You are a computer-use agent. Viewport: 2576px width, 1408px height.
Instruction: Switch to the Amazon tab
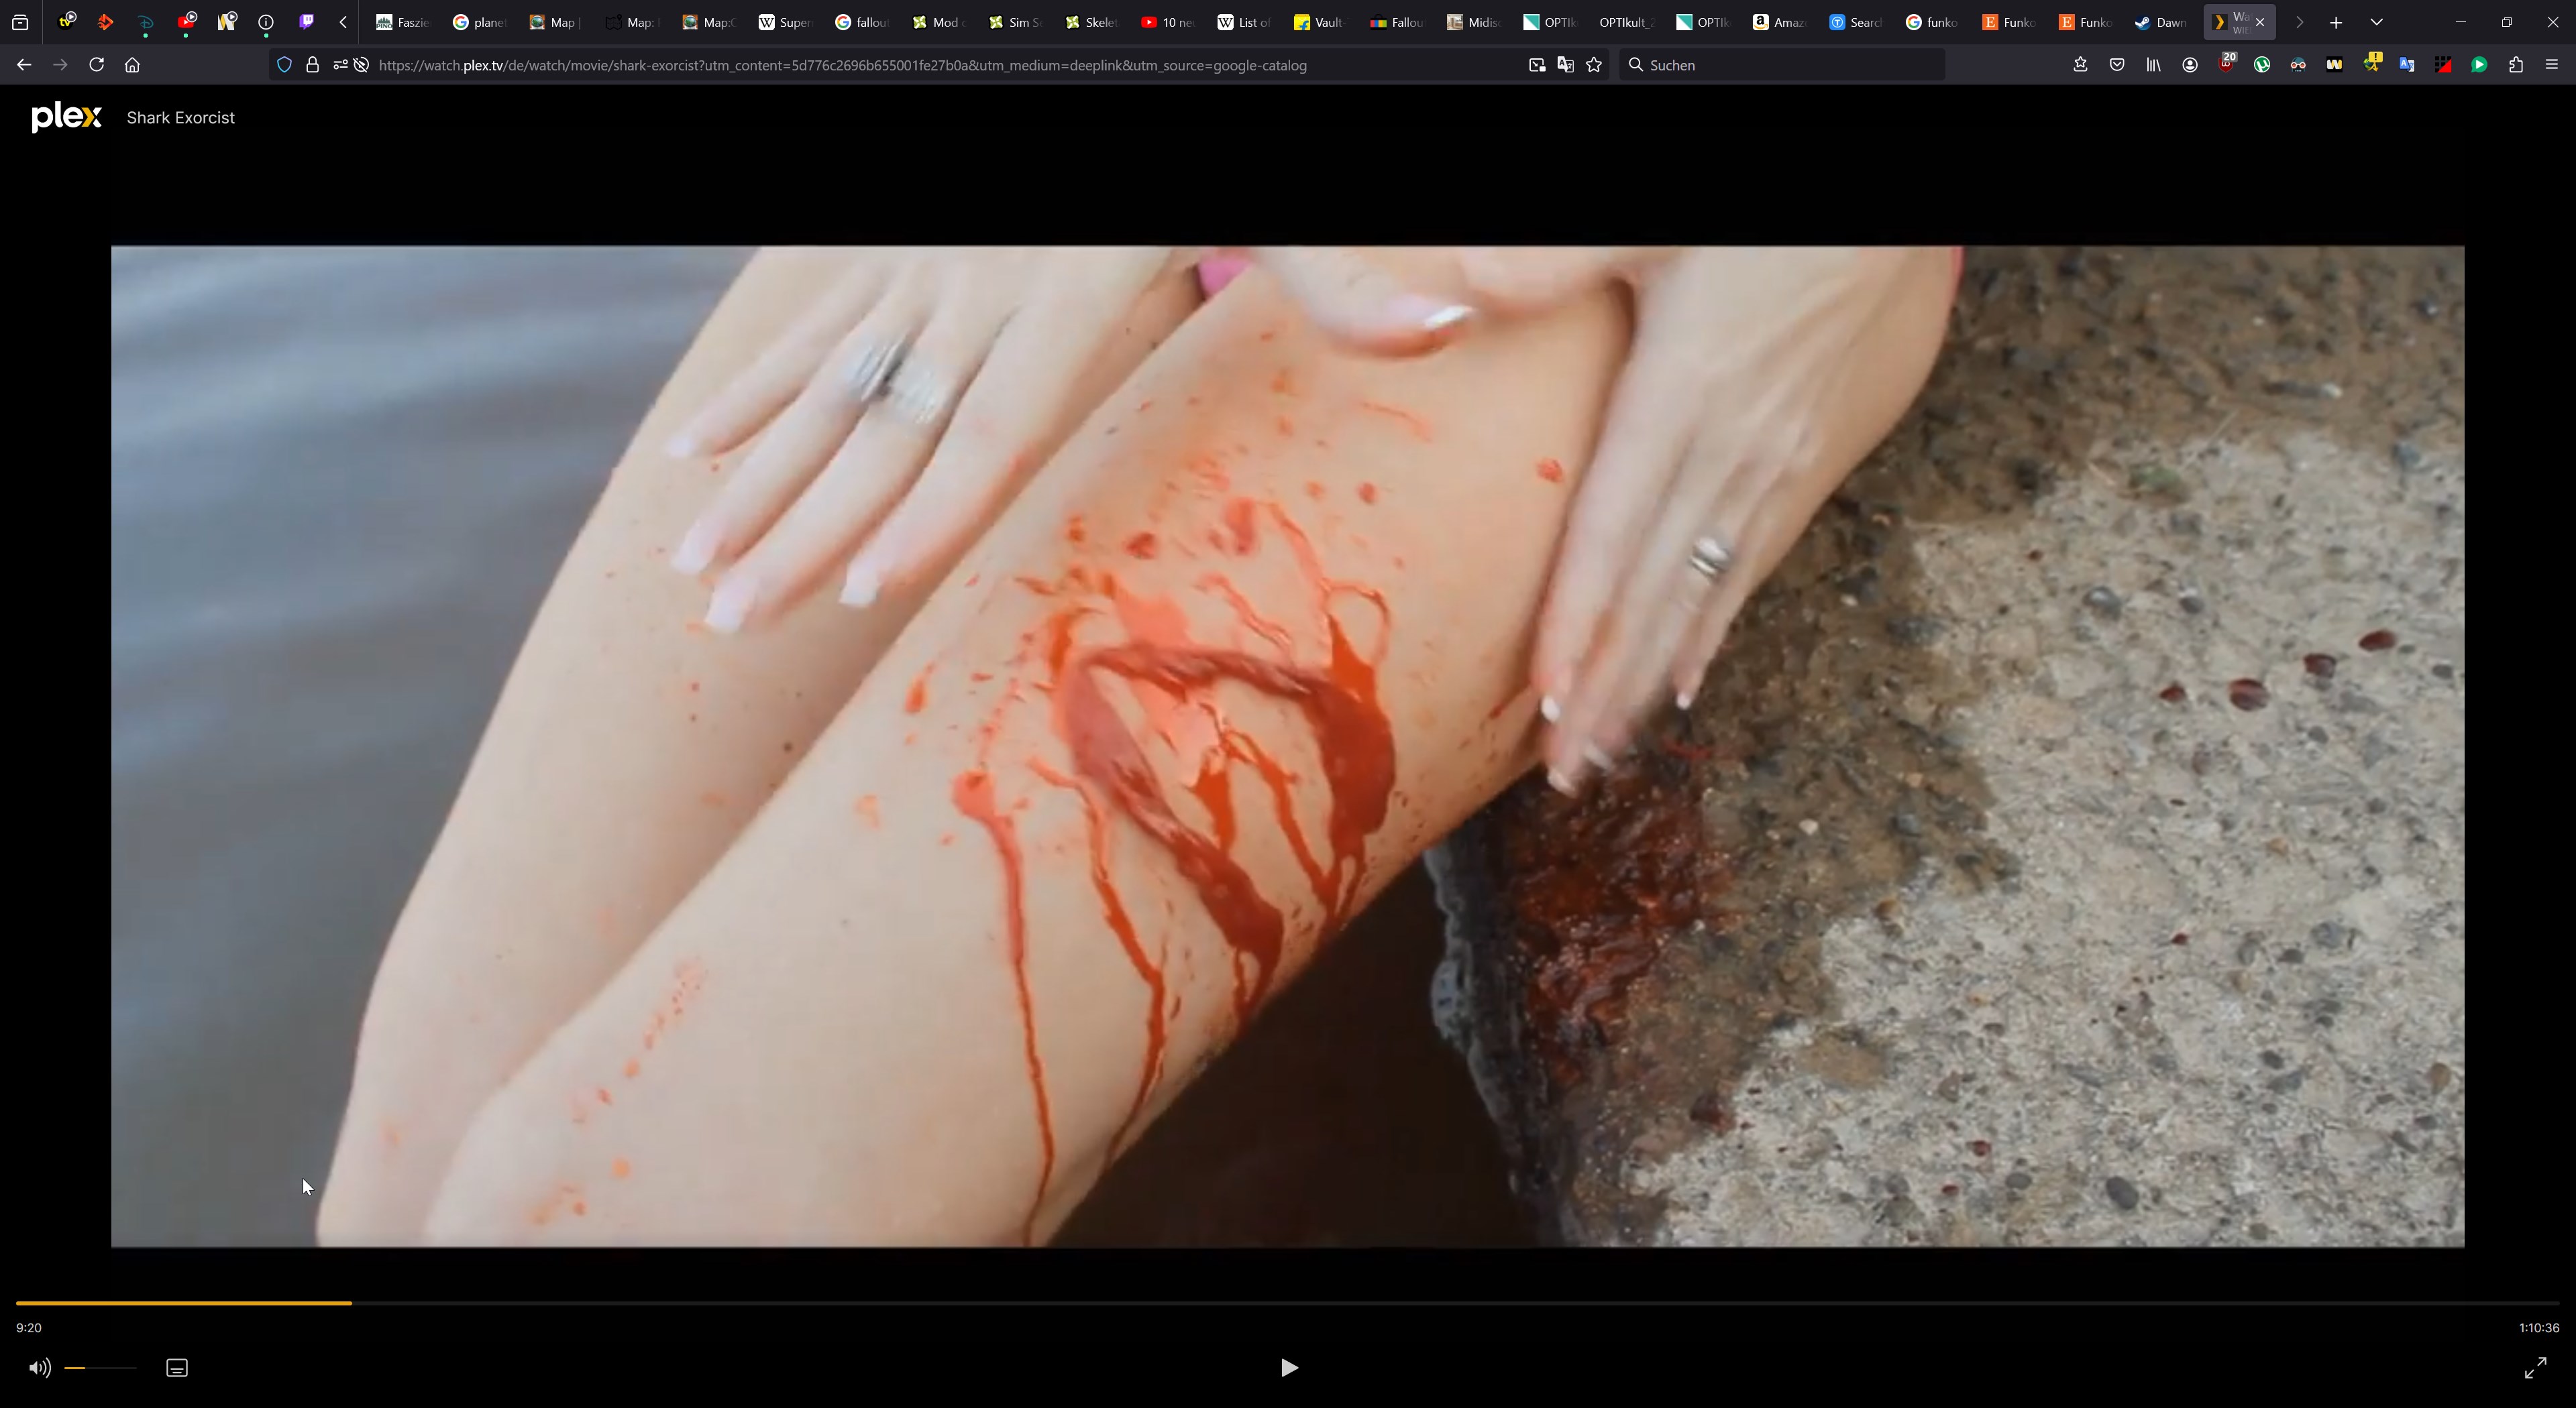point(1780,22)
